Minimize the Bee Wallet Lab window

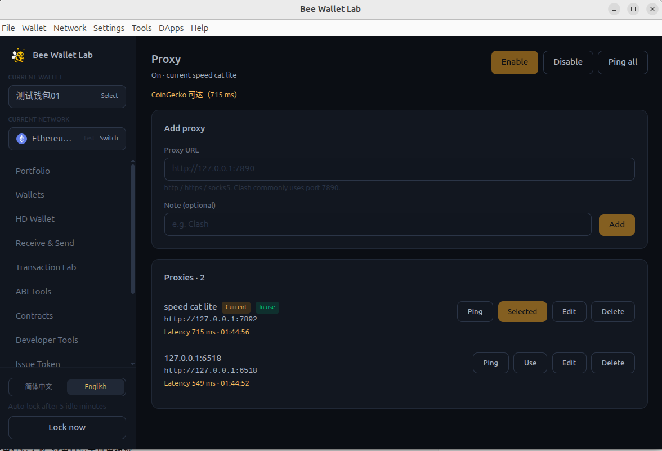[614, 9]
